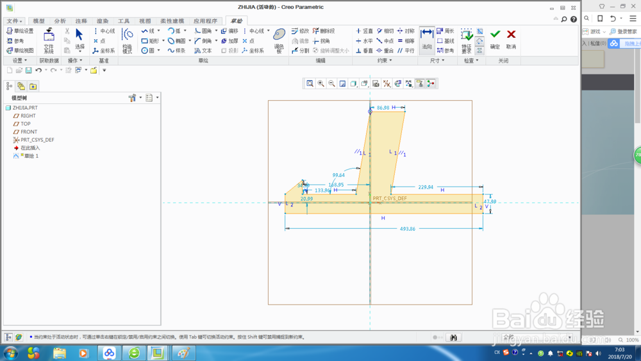Screen dimensions: 641x361
Task: Apply the 平行 parallel constraint
Action: (x=406, y=51)
